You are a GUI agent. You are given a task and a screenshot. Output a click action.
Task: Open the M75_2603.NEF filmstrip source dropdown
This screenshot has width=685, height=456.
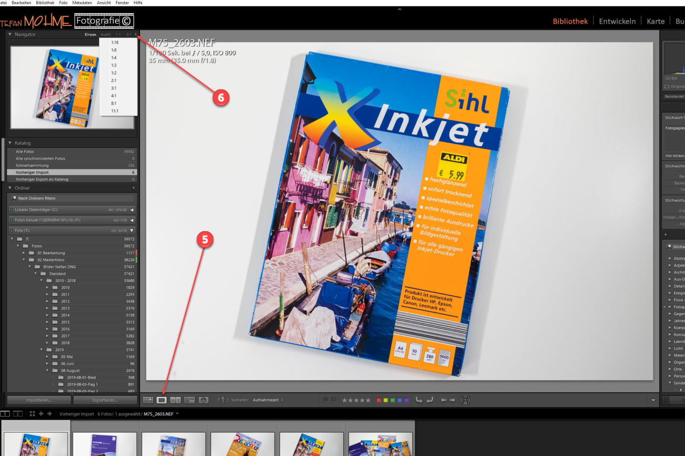[177, 414]
